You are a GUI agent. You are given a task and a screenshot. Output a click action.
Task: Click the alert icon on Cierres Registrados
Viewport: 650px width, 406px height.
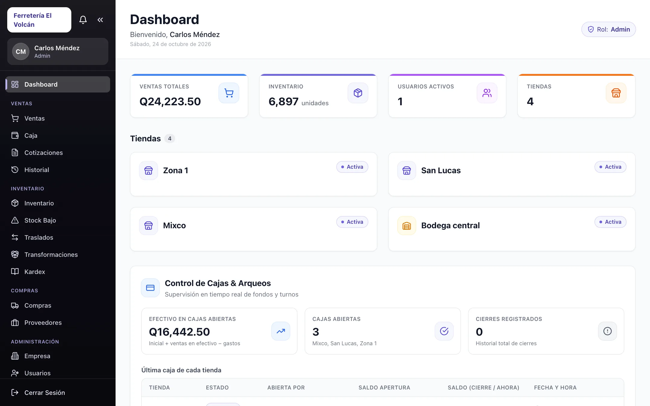(x=608, y=331)
